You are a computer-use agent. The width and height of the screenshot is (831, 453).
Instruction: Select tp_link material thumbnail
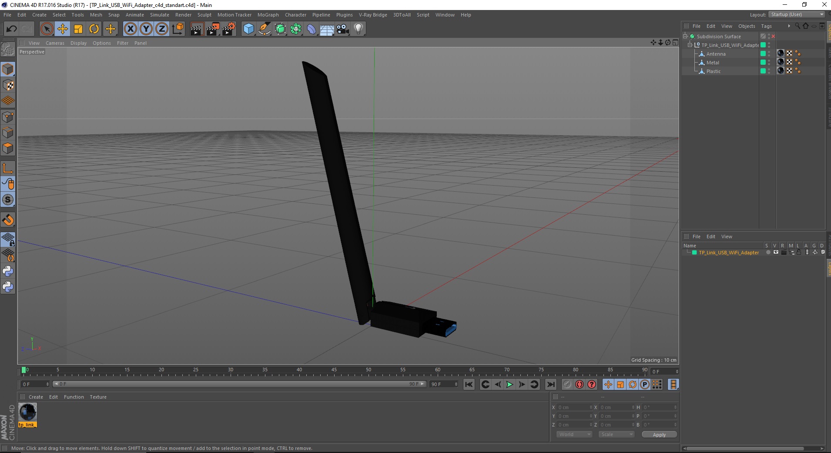pyautogui.click(x=27, y=412)
